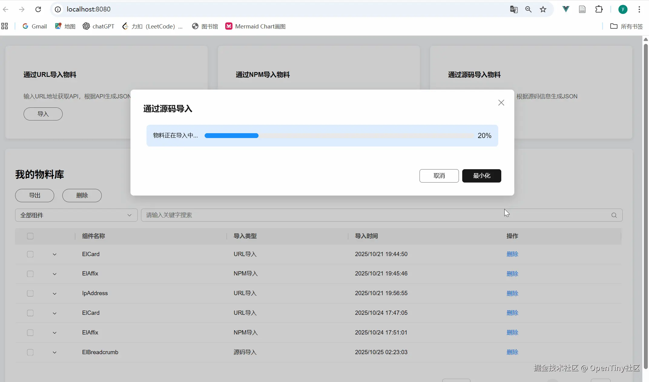
Task: Open the 全部组件 filter dropdown
Action: [76, 215]
